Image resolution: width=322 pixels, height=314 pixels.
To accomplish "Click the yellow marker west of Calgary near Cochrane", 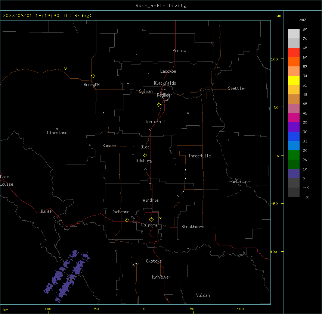I will pos(127,220).
